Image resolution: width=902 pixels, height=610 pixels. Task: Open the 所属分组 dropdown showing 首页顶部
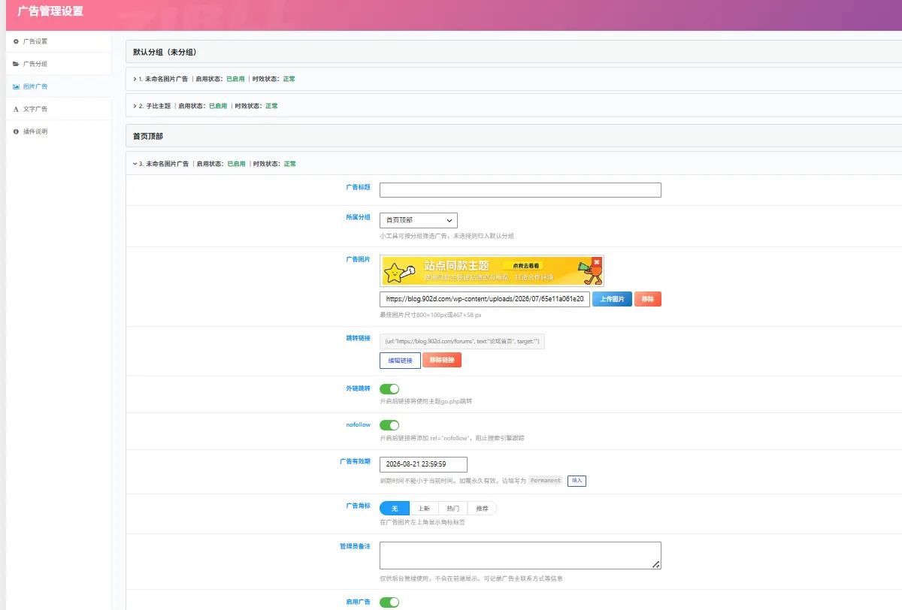[418, 220]
